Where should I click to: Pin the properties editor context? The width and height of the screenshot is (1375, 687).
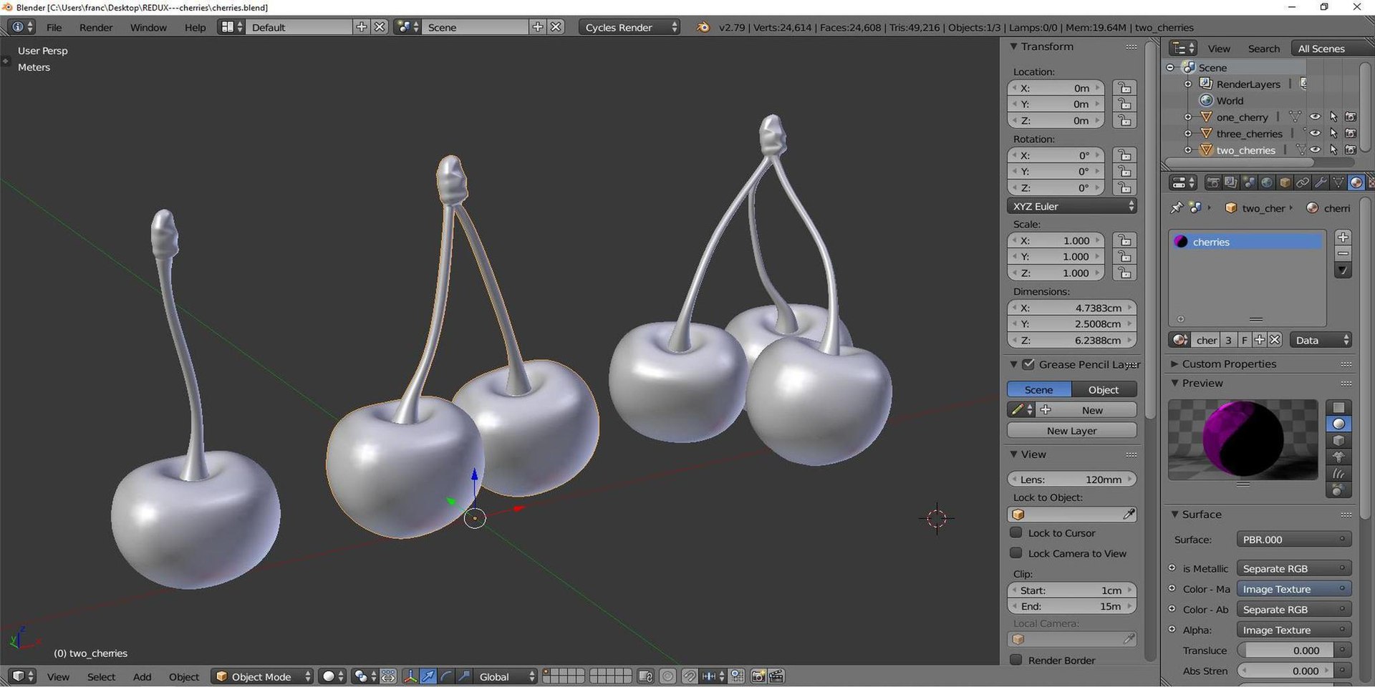[1176, 208]
